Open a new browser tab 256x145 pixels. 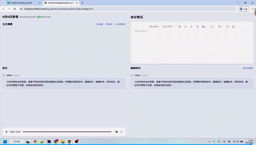click(x=82, y=3)
